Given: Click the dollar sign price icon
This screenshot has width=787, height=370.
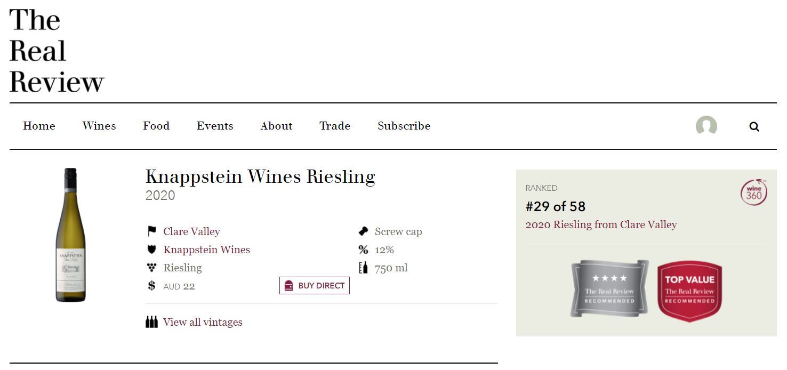Looking at the screenshot, I should pyautogui.click(x=152, y=286).
